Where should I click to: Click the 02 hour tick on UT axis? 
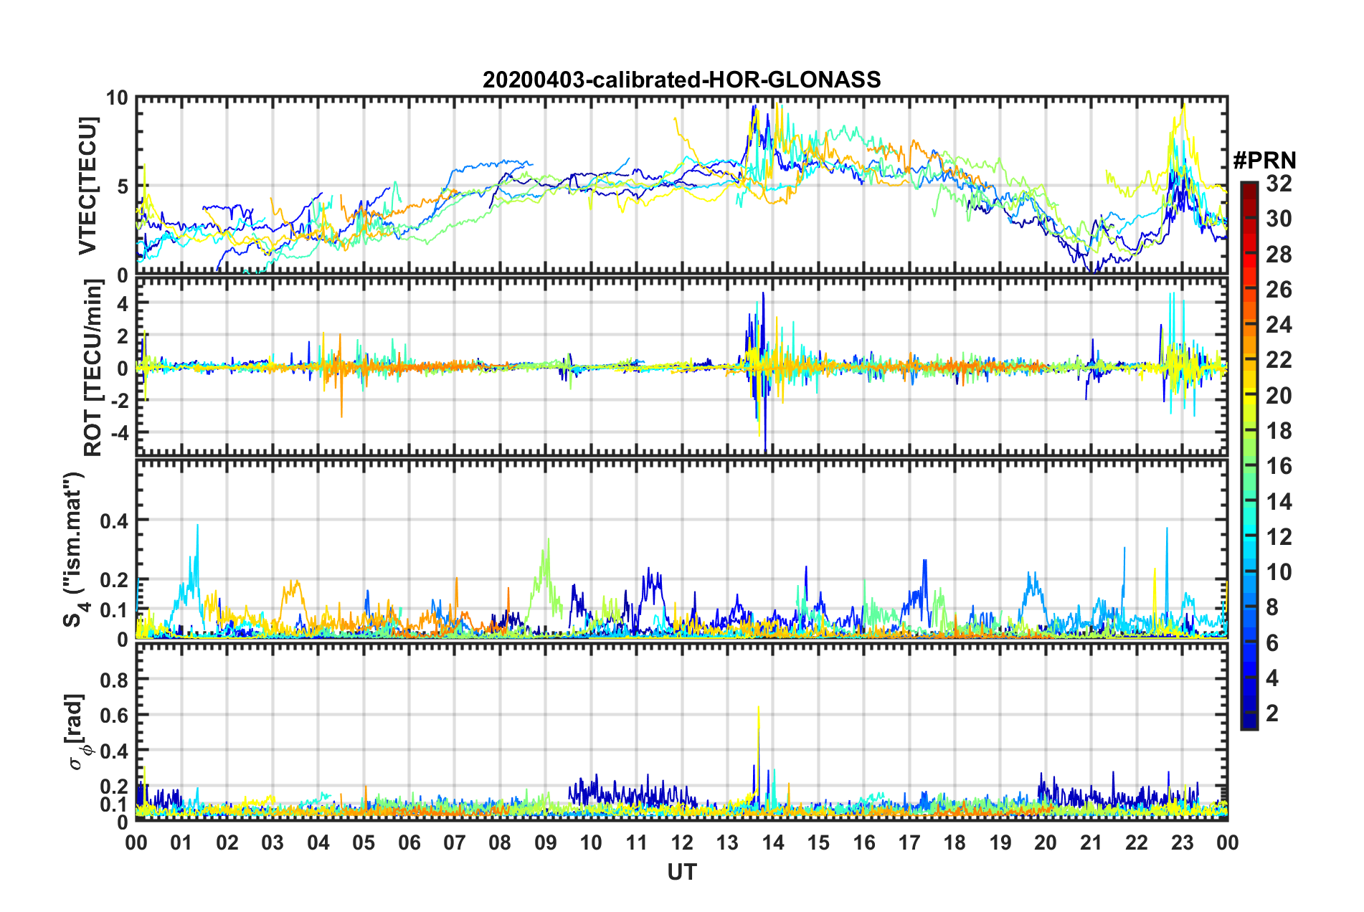coord(227,842)
